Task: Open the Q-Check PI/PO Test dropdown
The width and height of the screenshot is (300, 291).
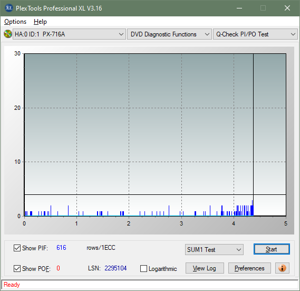Action: click(x=255, y=34)
